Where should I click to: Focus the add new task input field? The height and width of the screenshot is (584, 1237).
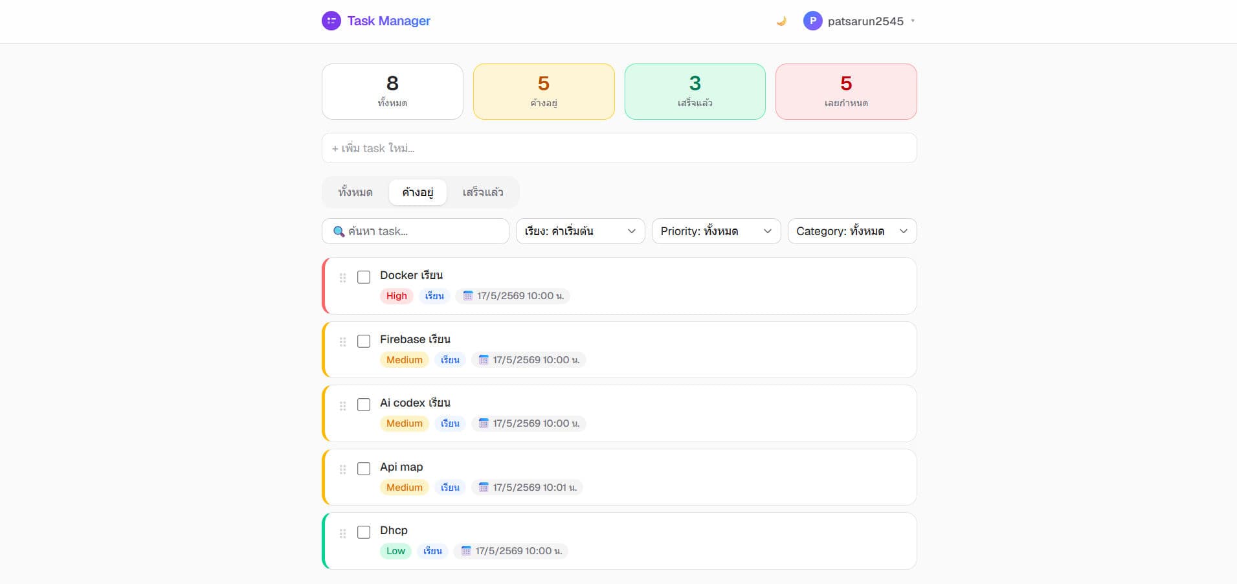(619, 148)
